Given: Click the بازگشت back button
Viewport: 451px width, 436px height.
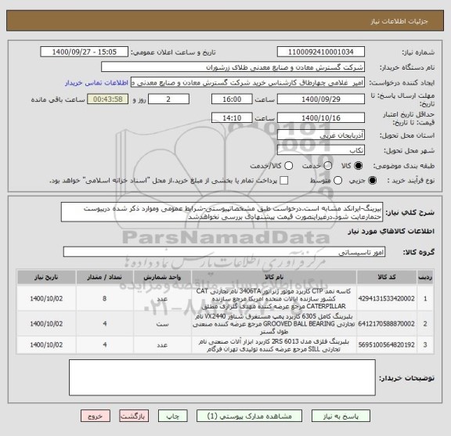Looking at the screenshot, I should pos(134,416).
